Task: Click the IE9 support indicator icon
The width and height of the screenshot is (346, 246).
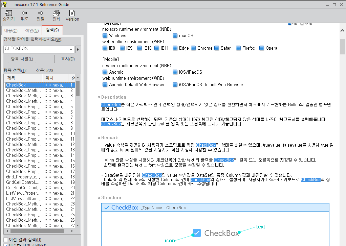Action: click(x=122, y=48)
